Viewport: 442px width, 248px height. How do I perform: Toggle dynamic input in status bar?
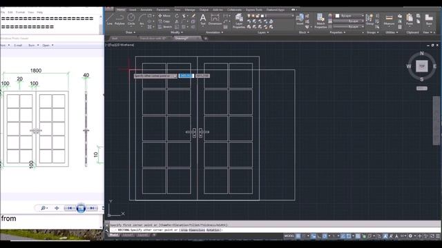pyautogui.click(x=314, y=236)
